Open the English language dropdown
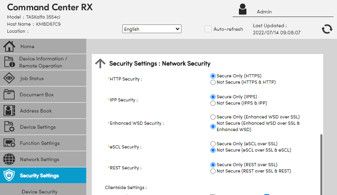The image size is (337, 195). (x=152, y=29)
